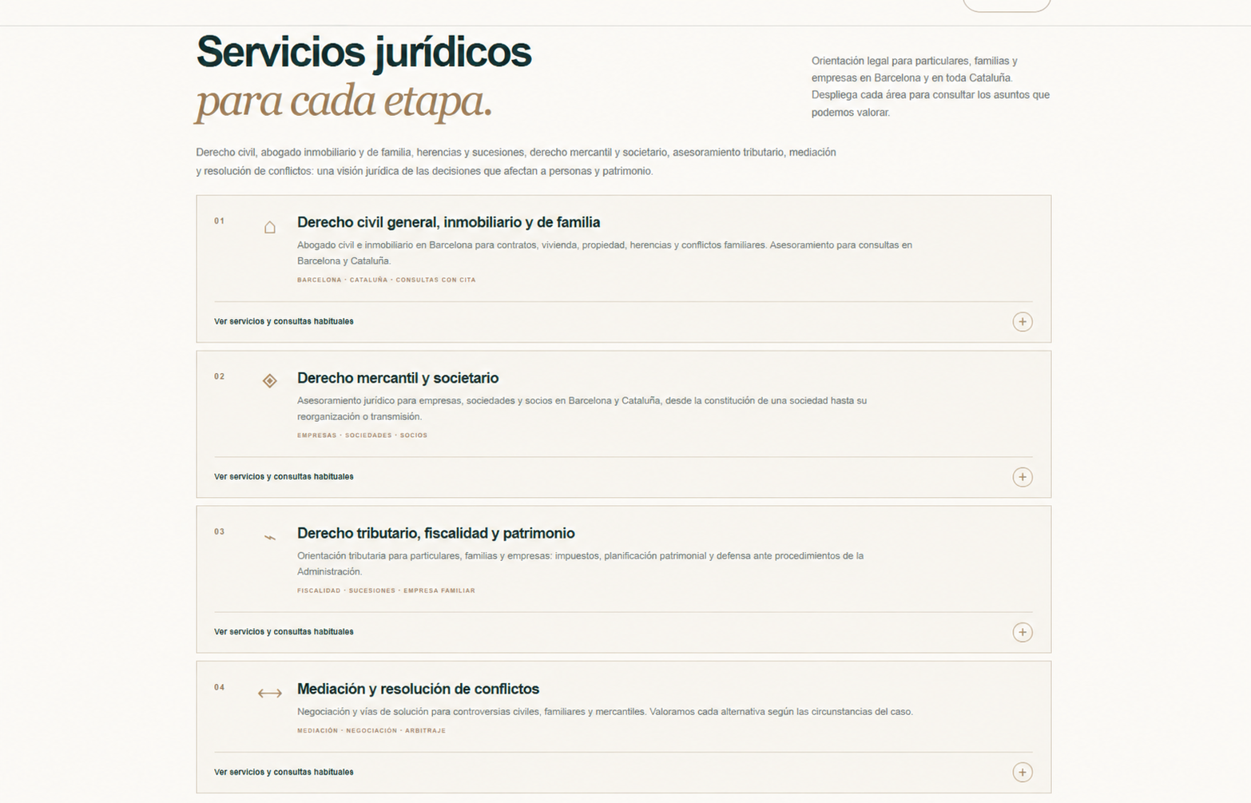
Task: Click the 'Servicios jurídicos' main title
Action: [363, 52]
